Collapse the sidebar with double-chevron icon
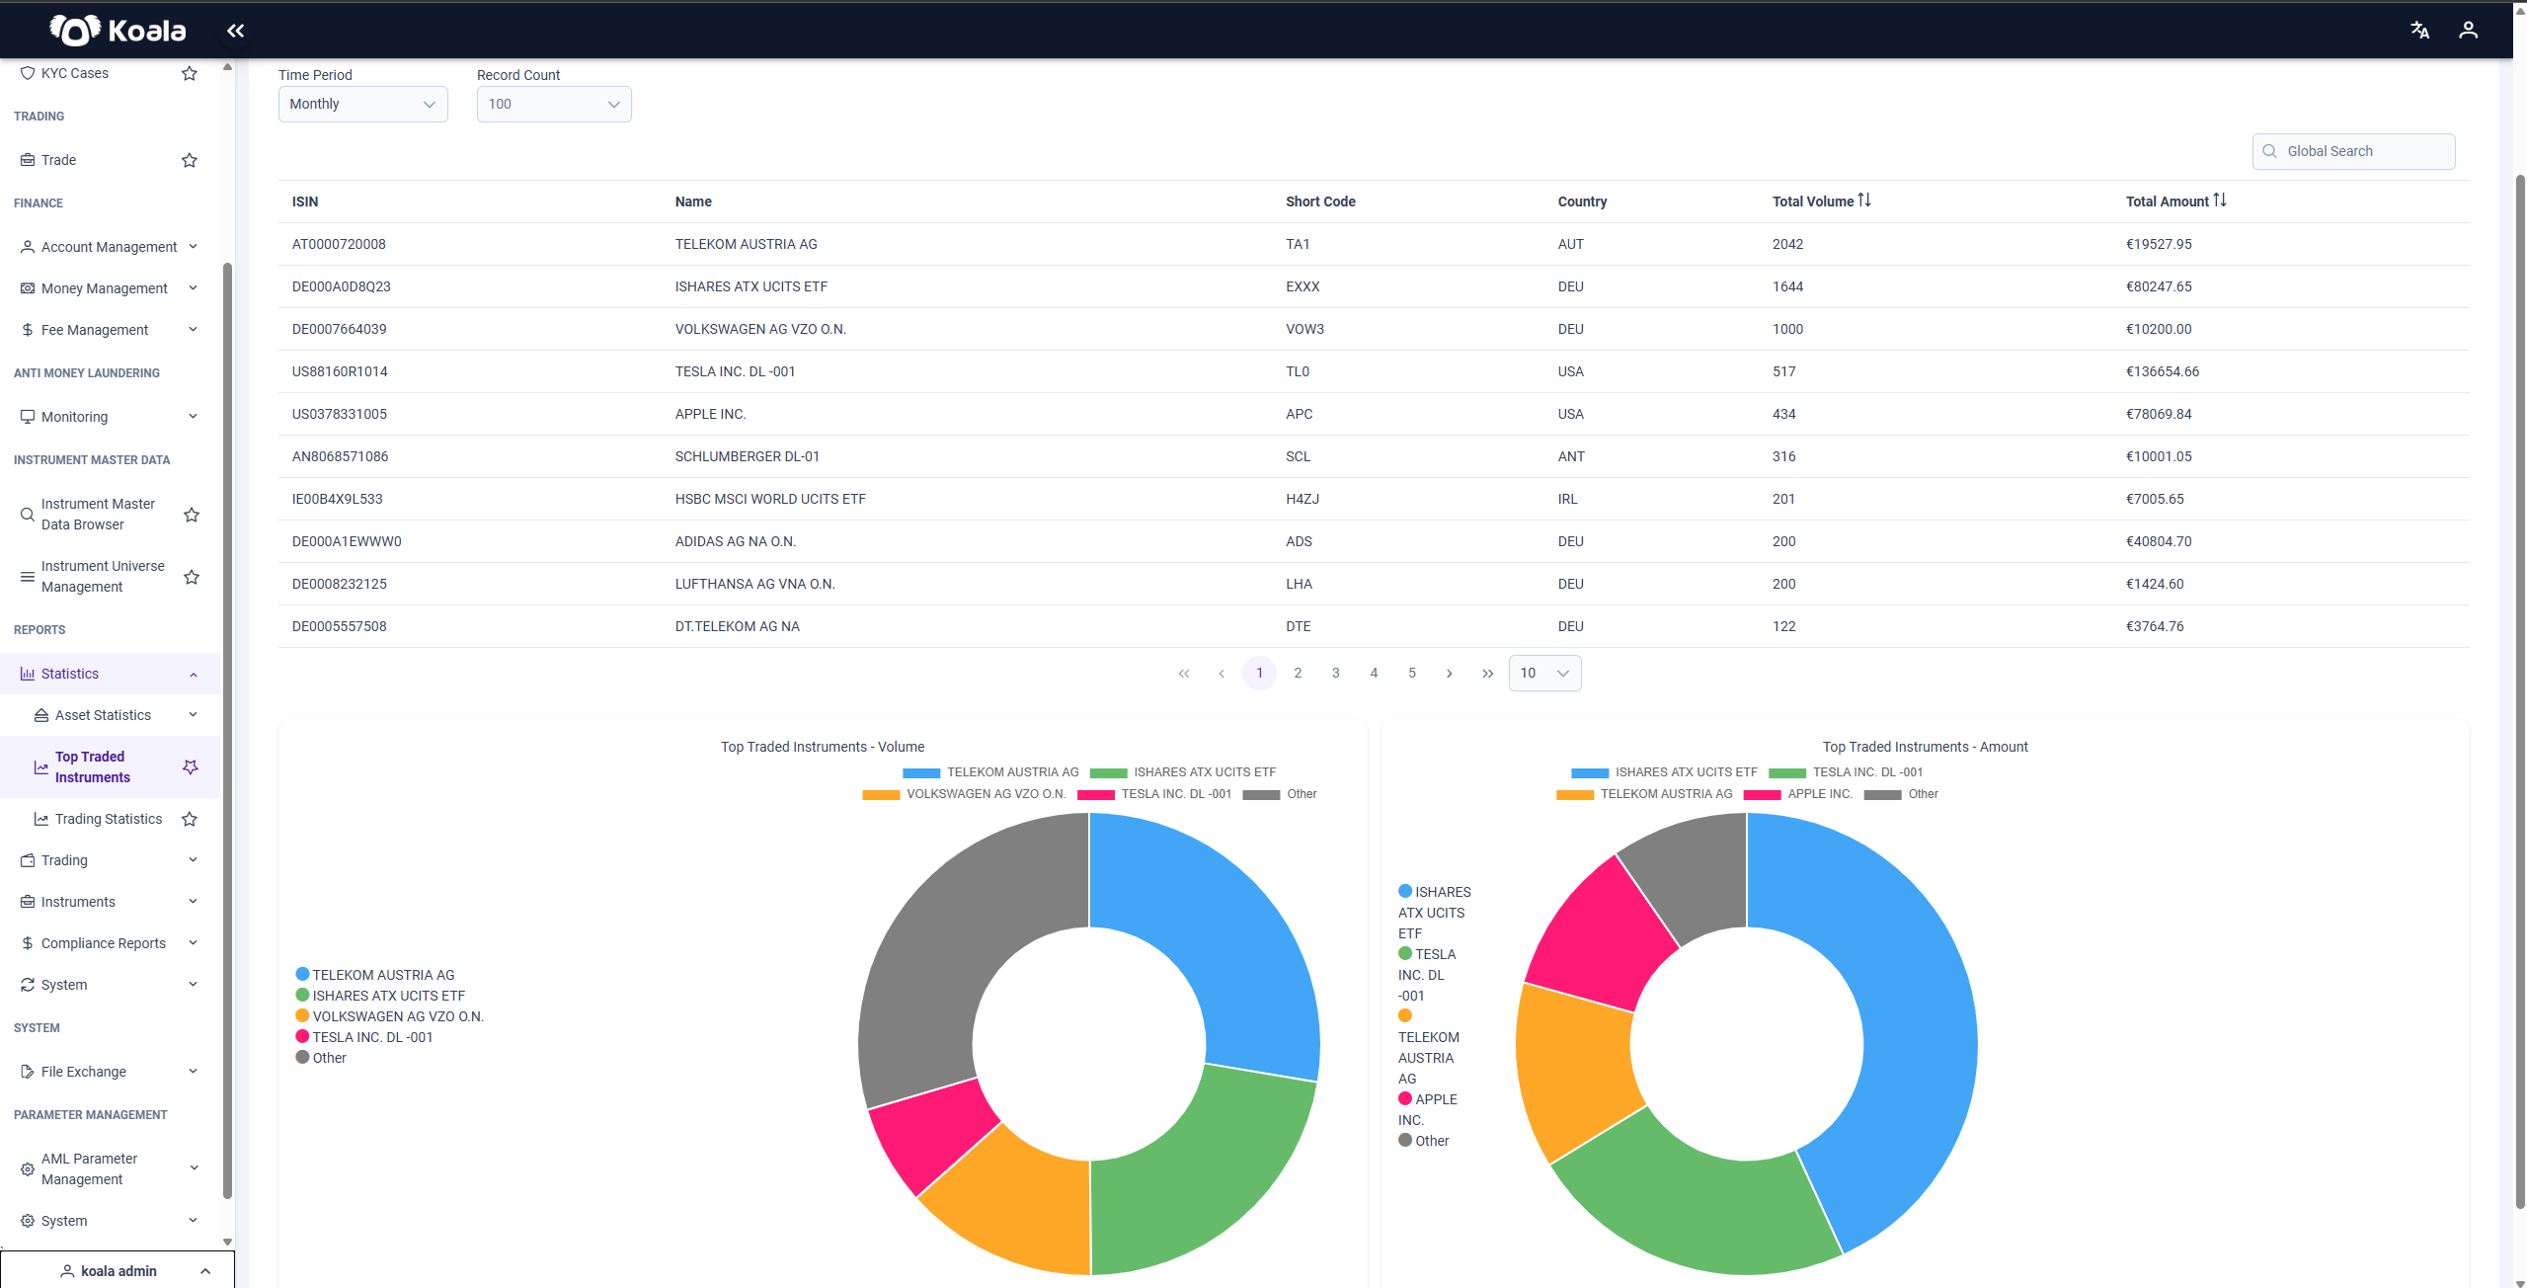 pyautogui.click(x=235, y=31)
